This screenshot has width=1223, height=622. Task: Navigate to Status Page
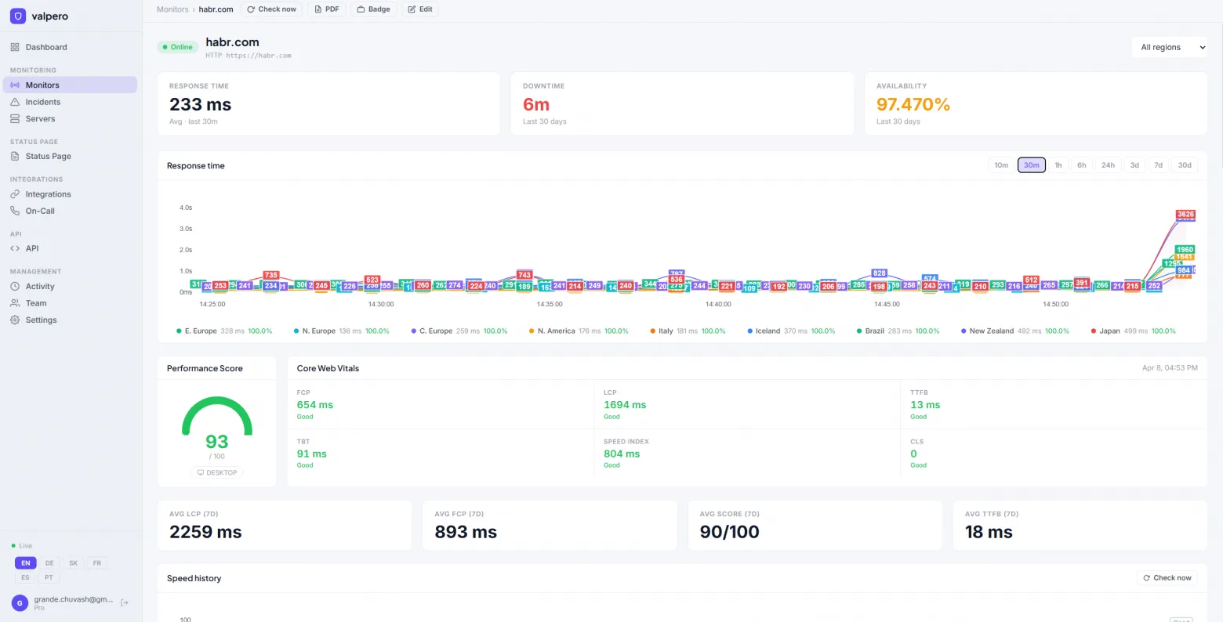pyautogui.click(x=71, y=156)
